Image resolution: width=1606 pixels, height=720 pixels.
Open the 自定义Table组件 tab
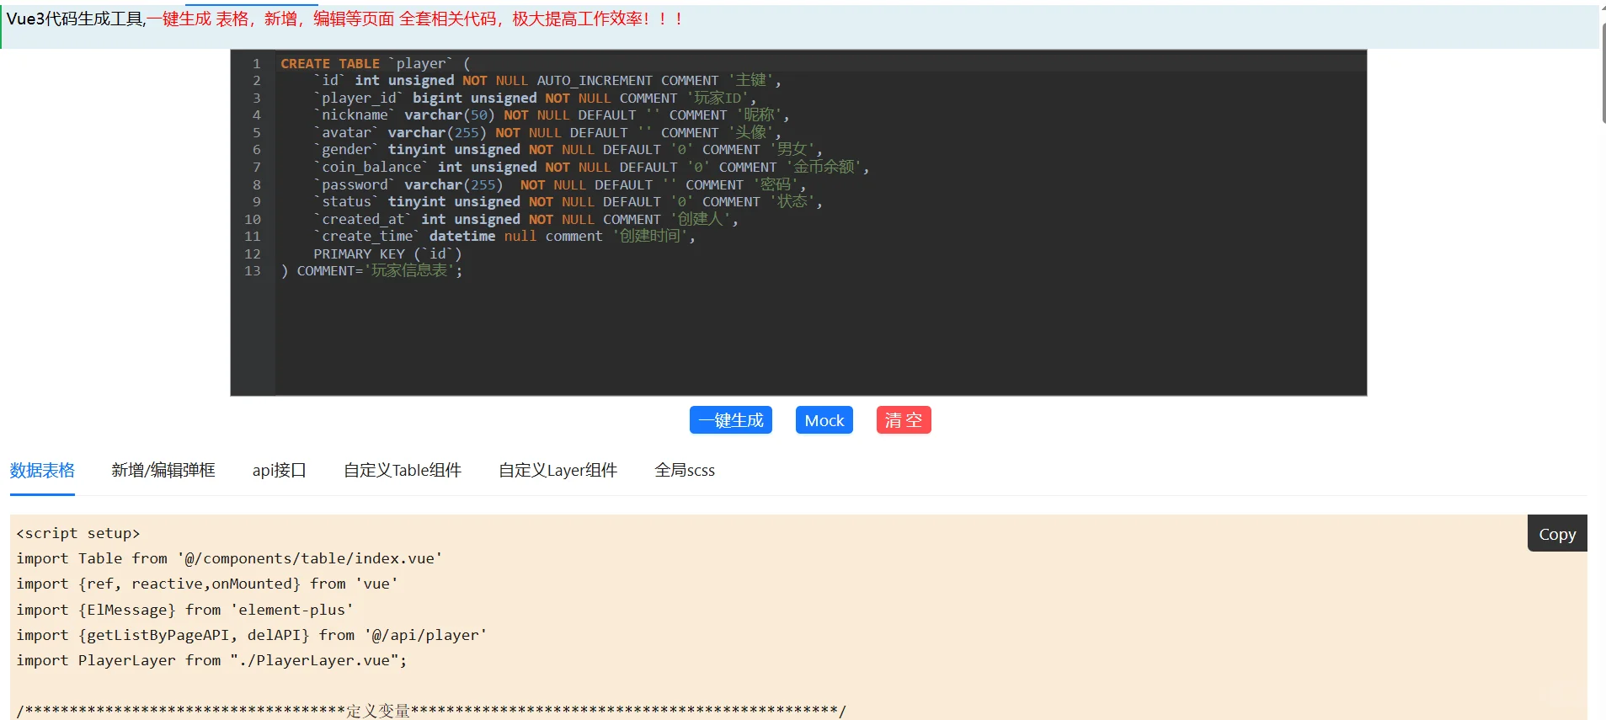point(403,470)
